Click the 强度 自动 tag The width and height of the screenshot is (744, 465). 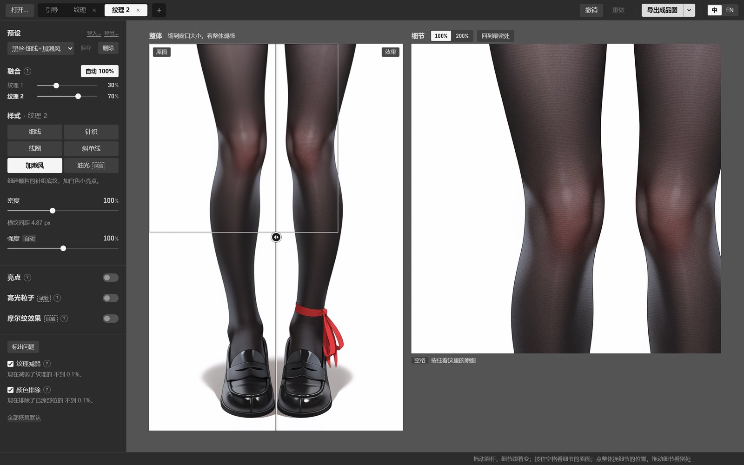coord(29,239)
